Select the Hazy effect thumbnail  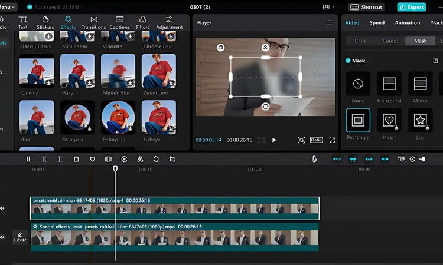[x=77, y=71]
